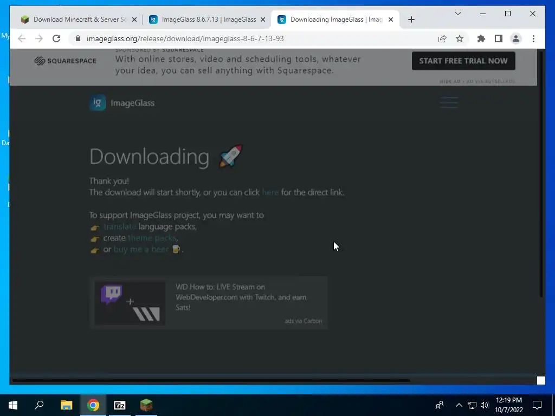Open the Chrome extensions menu
Screen dimensions: 555x416
pos(481,38)
